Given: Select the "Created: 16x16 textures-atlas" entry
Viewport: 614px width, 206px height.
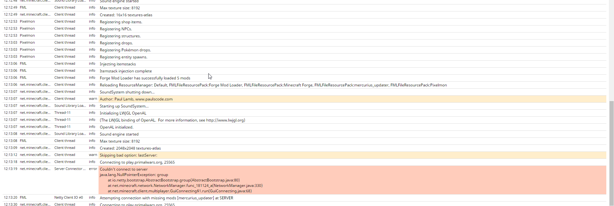Looking at the screenshot, I should click(x=126, y=15).
